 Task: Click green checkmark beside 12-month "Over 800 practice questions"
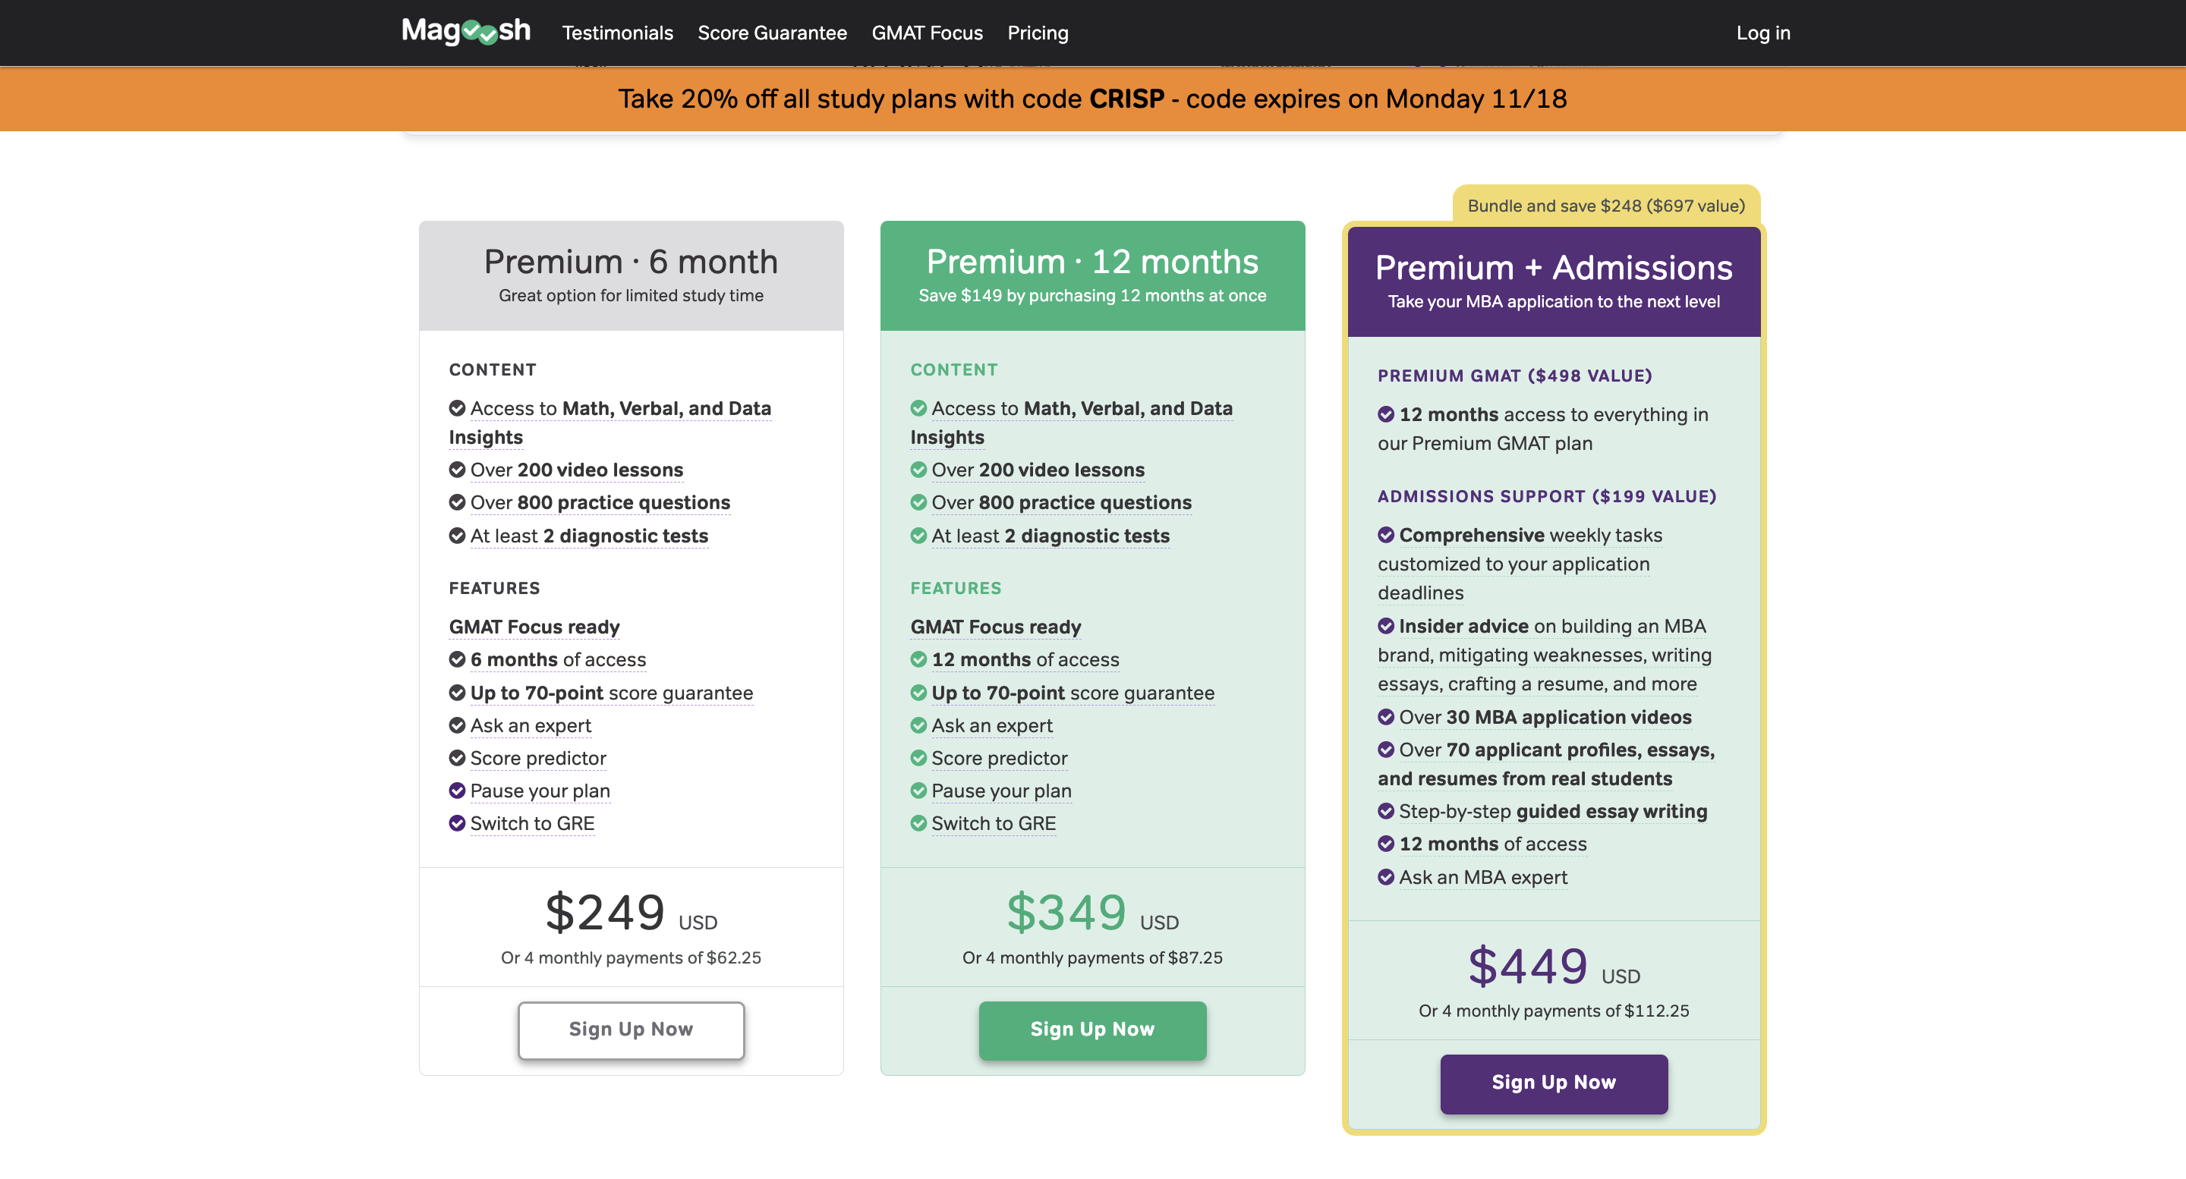click(x=918, y=503)
